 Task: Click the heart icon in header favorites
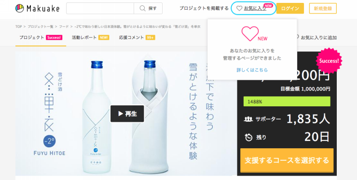(x=239, y=8)
